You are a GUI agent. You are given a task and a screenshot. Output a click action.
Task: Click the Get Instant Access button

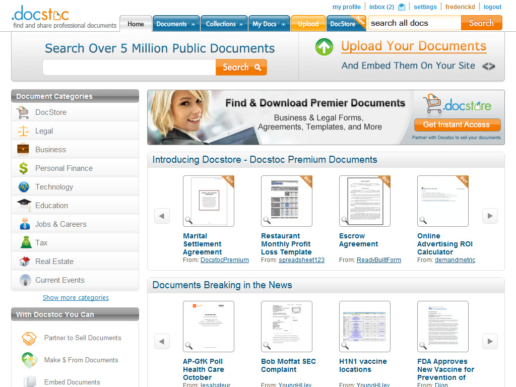457,124
